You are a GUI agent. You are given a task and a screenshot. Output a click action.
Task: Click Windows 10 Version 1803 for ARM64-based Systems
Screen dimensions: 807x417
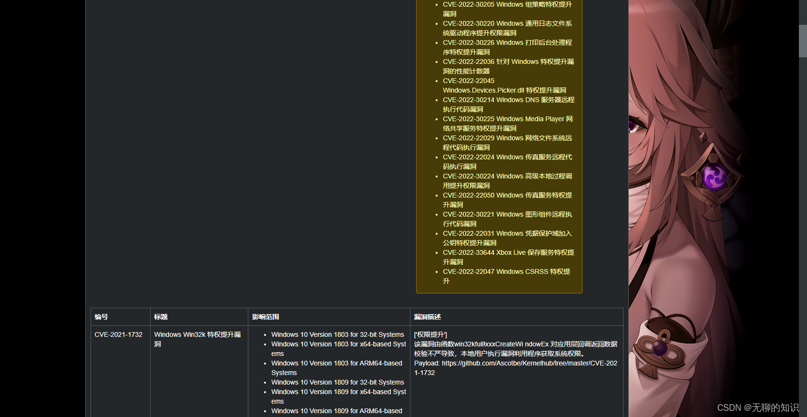(337, 368)
